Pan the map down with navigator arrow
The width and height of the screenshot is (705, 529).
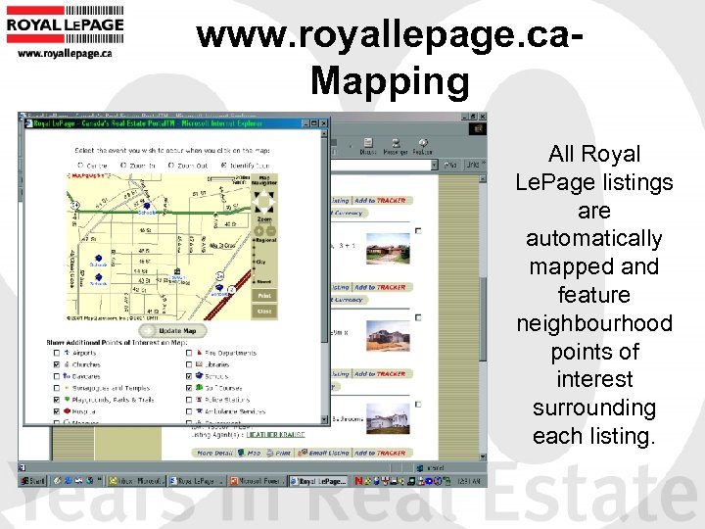(264, 211)
